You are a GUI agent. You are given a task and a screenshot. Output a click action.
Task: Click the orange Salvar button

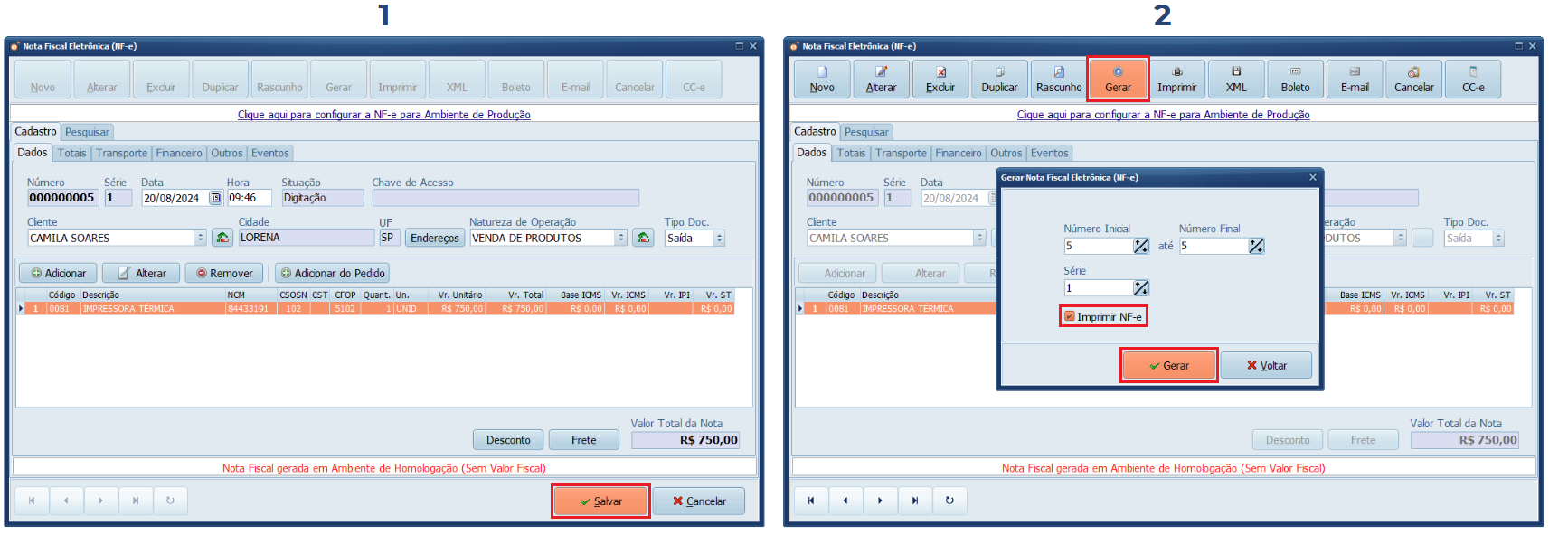(600, 501)
